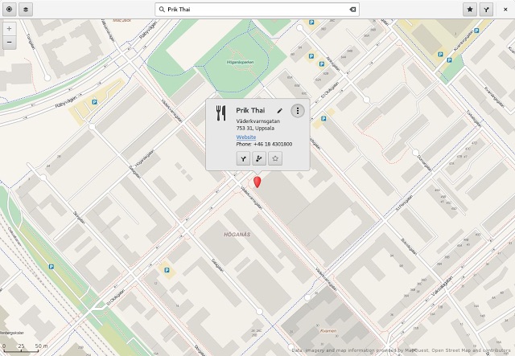Zoom in on the map
Image resolution: width=515 pixels, height=356 pixels.
pyautogui.click(x=9, y=28)
